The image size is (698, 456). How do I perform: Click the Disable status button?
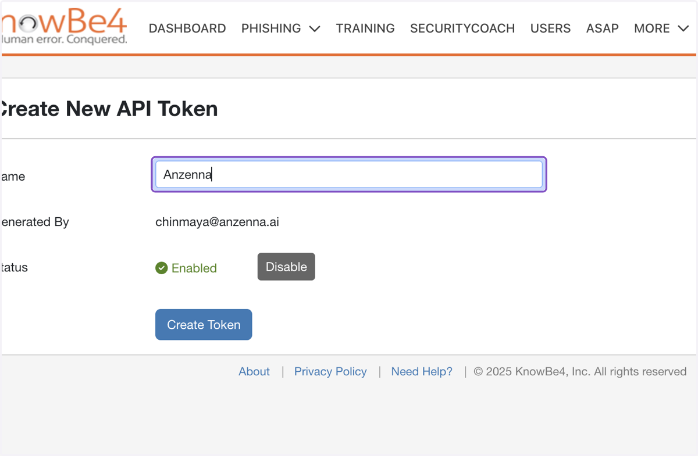click(x=286, y=267)
